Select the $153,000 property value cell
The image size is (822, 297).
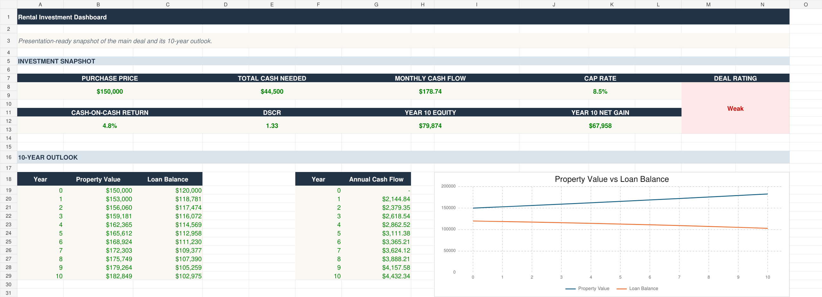tap(98, 199)
